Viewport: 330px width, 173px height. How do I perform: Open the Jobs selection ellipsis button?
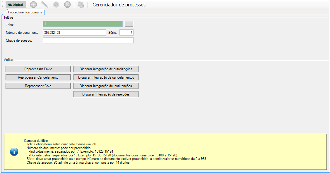click(x=129, y=24)
